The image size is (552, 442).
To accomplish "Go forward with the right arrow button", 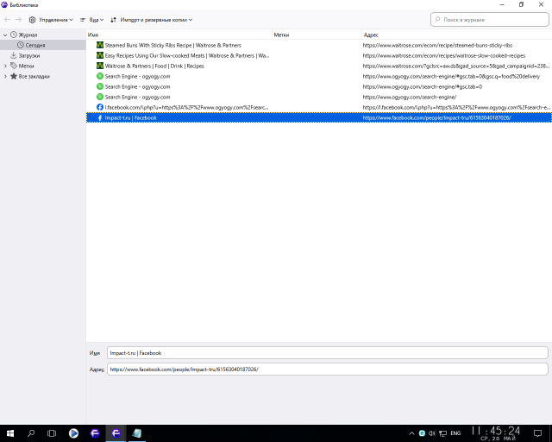I will point(18,20).
